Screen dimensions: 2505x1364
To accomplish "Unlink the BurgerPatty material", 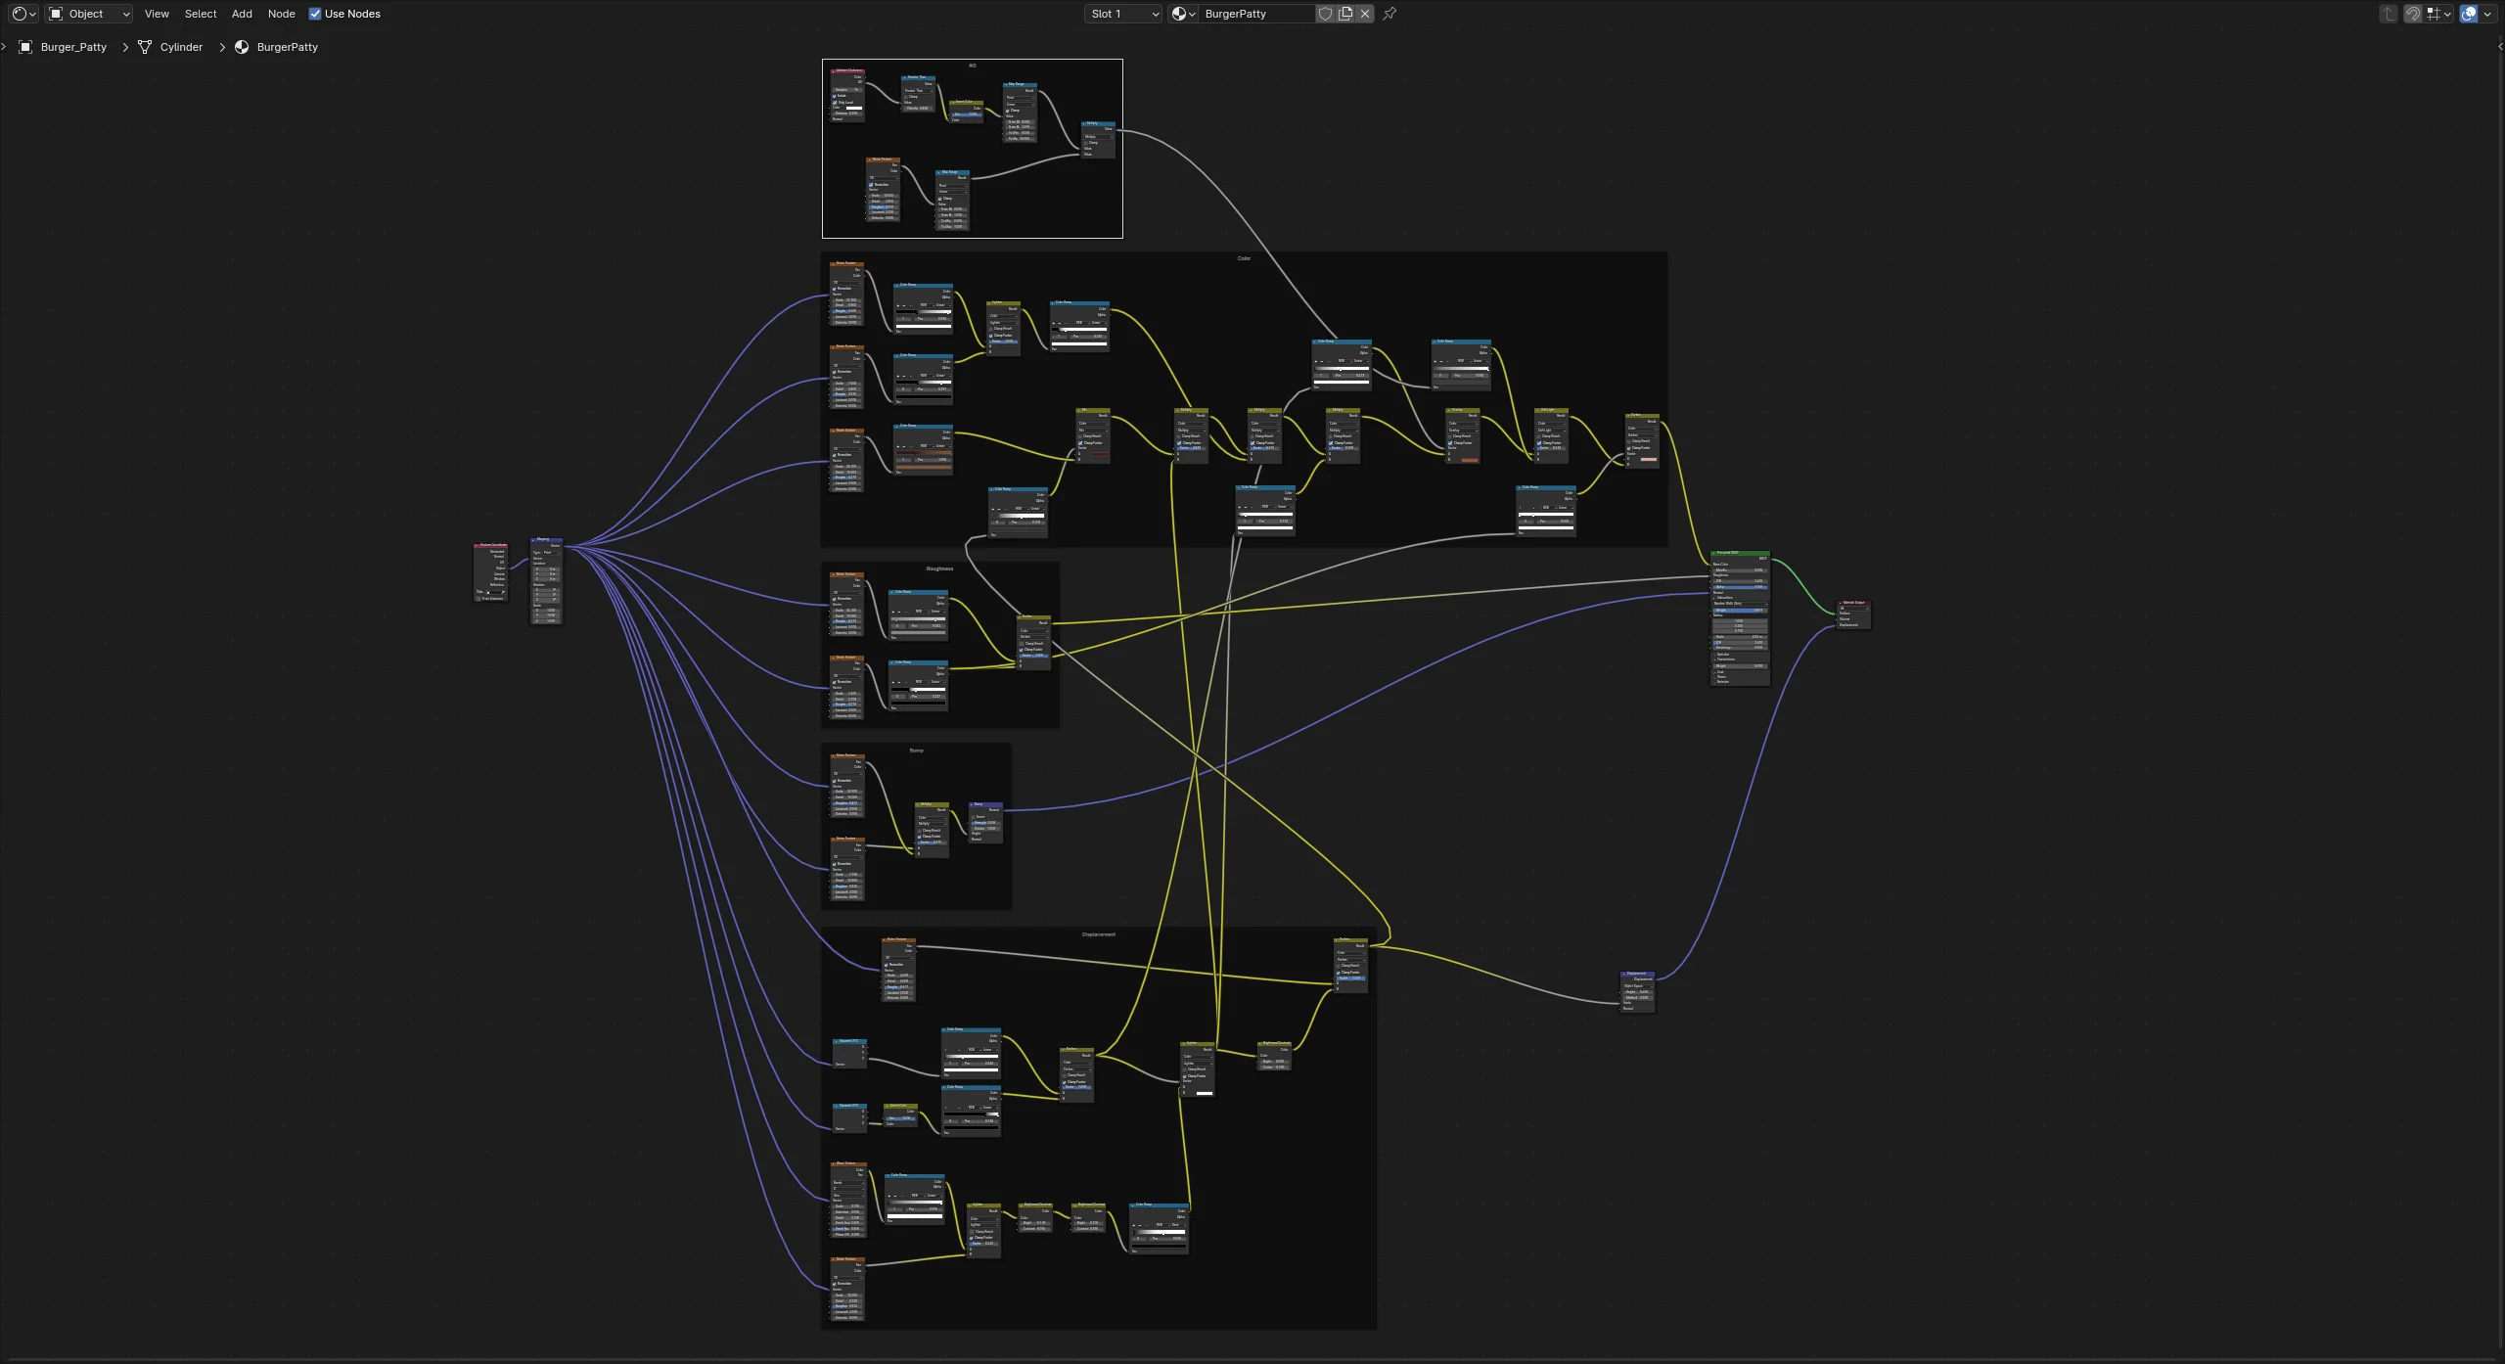I will point(1365,14).
